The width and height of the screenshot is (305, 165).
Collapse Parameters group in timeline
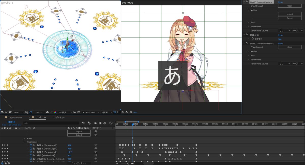coord(24,142)
